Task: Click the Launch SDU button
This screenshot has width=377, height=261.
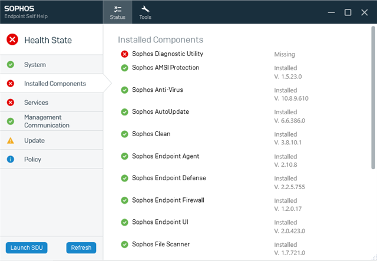Action: click(x=27, y=247)
